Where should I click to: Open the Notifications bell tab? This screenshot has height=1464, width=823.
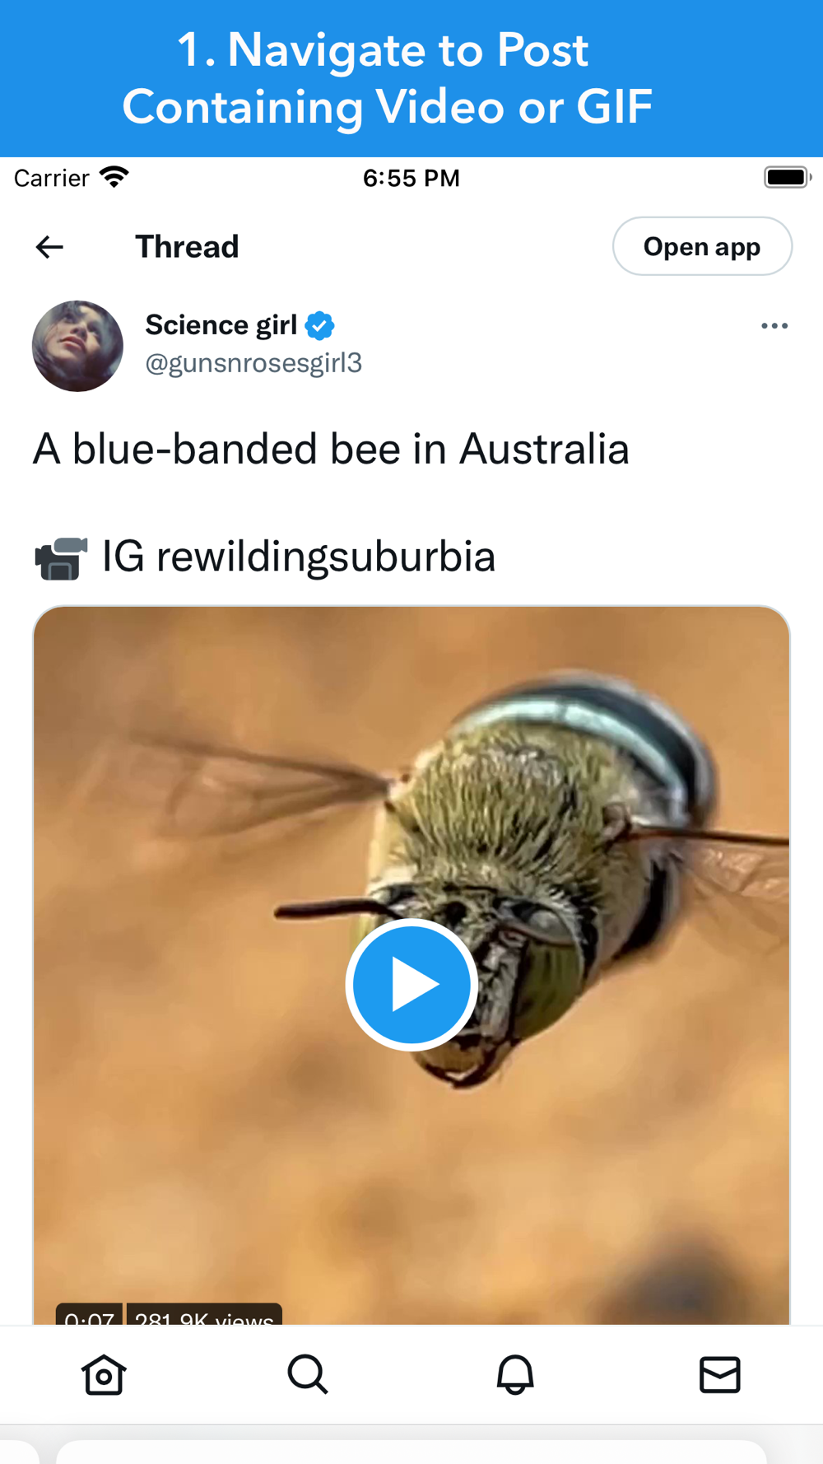[515, 1374]
